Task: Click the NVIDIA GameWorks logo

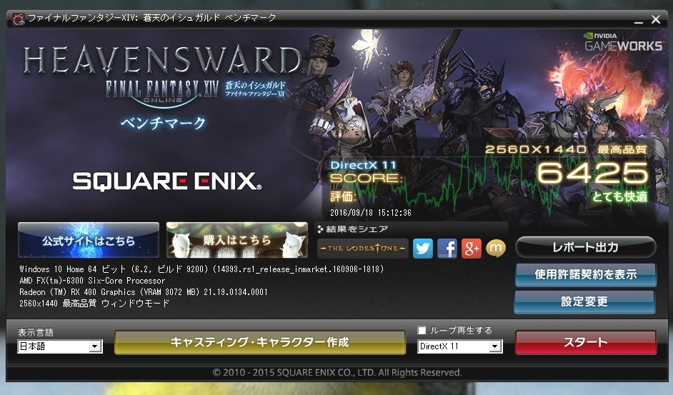Action: [623, 42]
